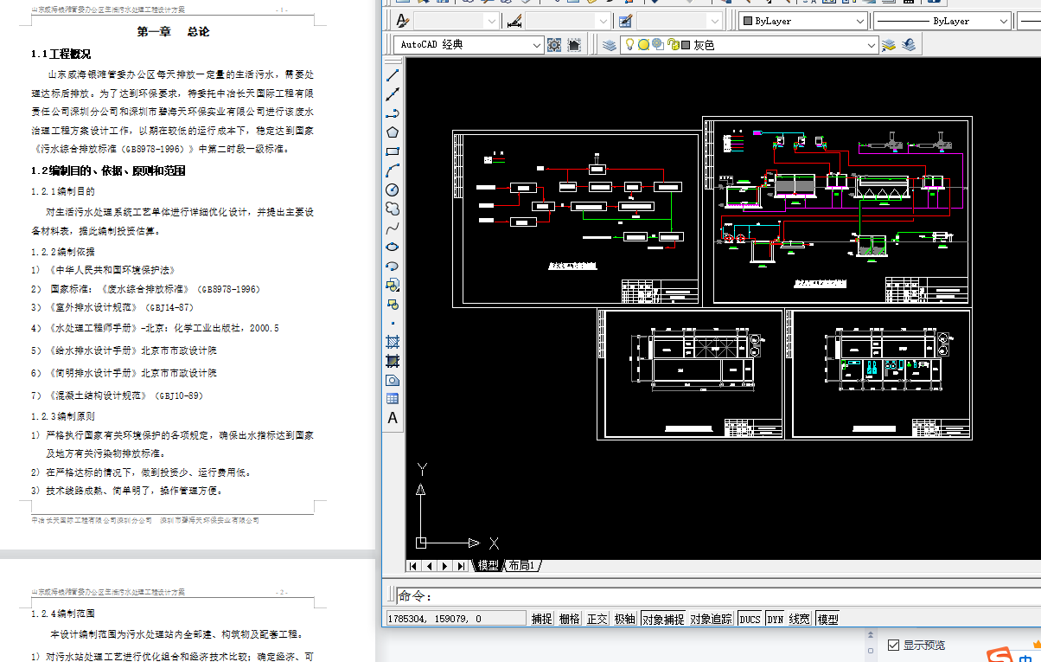This screenshot has height=662, width=1041.
Task: Click the coordinate readout 1785304, 159079, 0
Action: [455, 619]
